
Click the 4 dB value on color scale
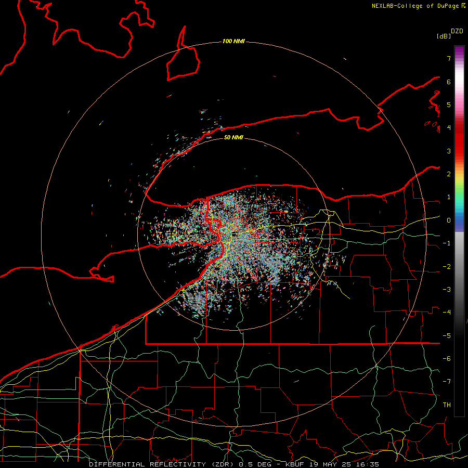449,128
